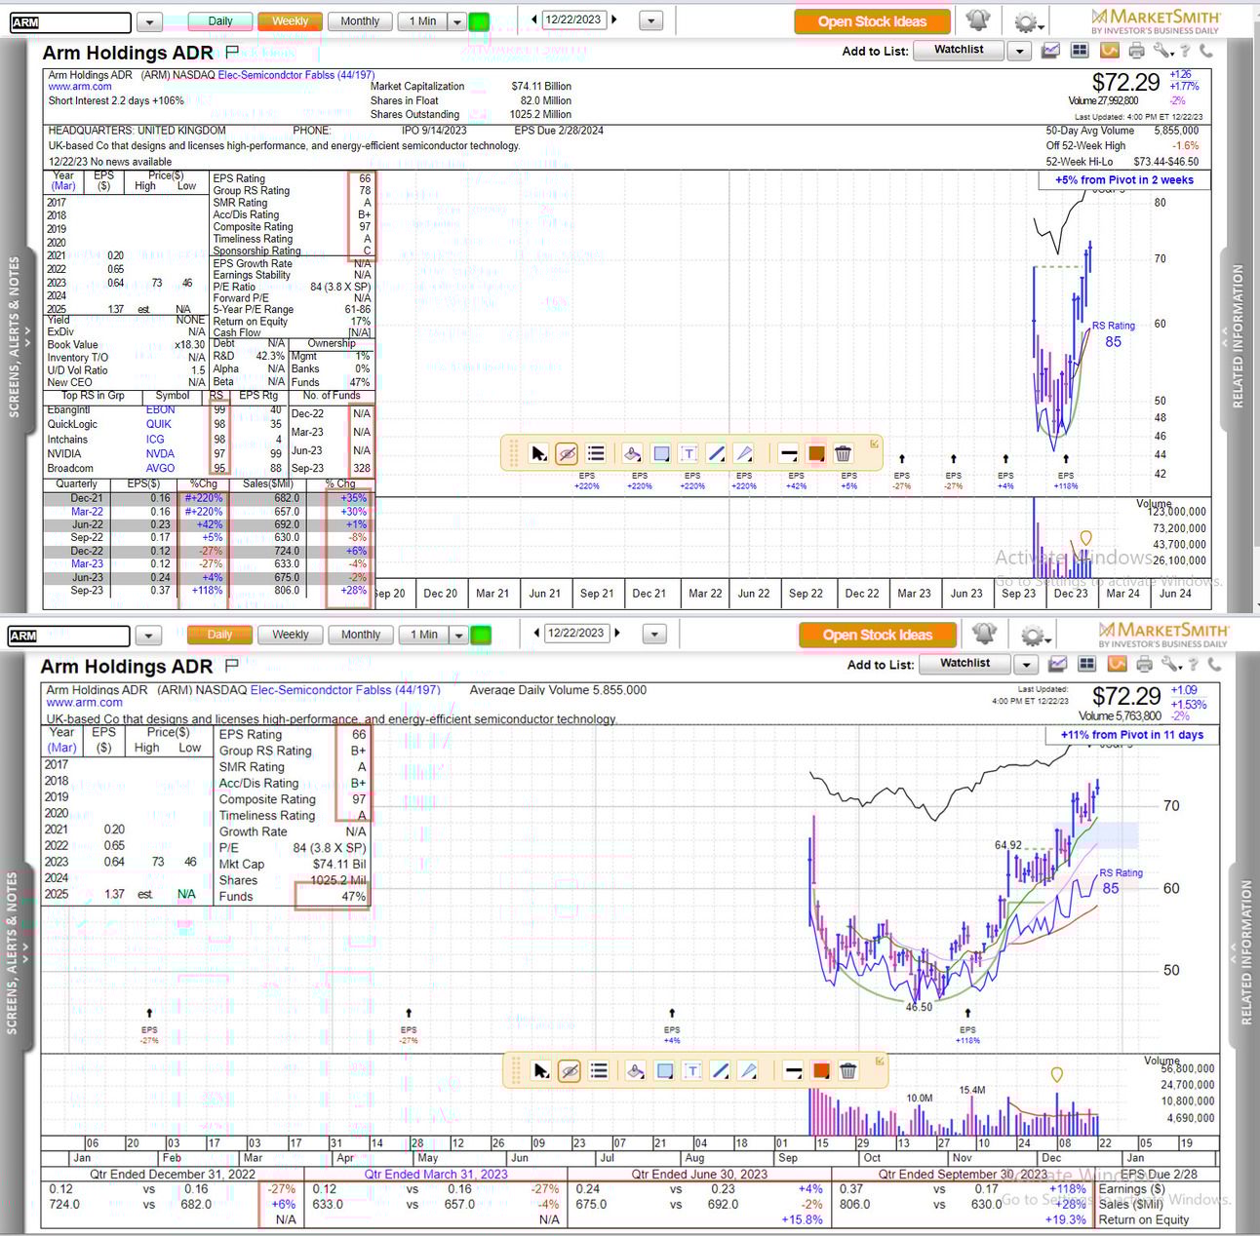1260x1236 pixels.
Task: Click orange curve icon in weekly window
Action: coord(1110,51)
